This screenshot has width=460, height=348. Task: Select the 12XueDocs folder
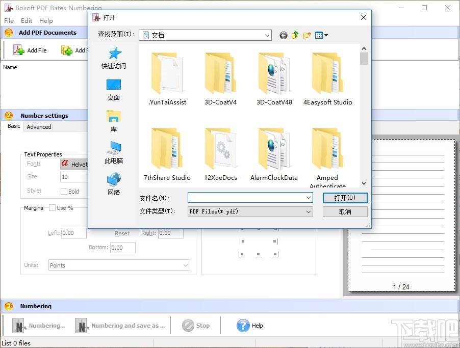(x=220, y=154)
